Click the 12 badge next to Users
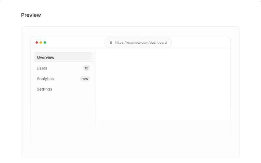 86,68
